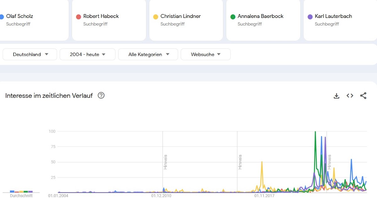
Task: Open the Deutschland region dropdown
Action: tap(30, 54)
